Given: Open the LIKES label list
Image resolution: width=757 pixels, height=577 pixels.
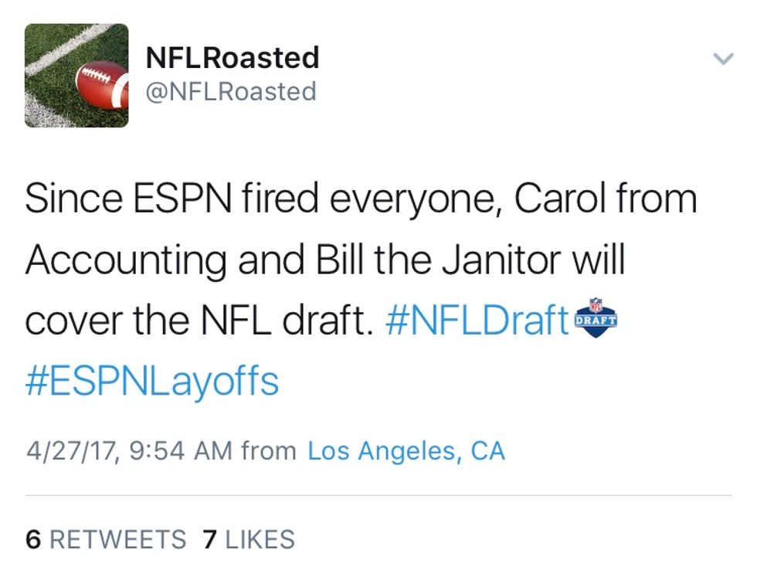Looking at the screenshot, I should coord(260,539).
